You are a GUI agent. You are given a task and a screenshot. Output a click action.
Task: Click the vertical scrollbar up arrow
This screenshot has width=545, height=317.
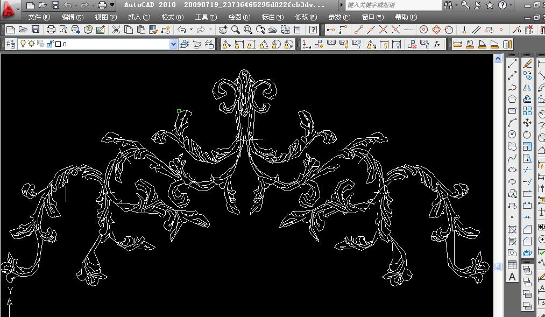(498, 58)
